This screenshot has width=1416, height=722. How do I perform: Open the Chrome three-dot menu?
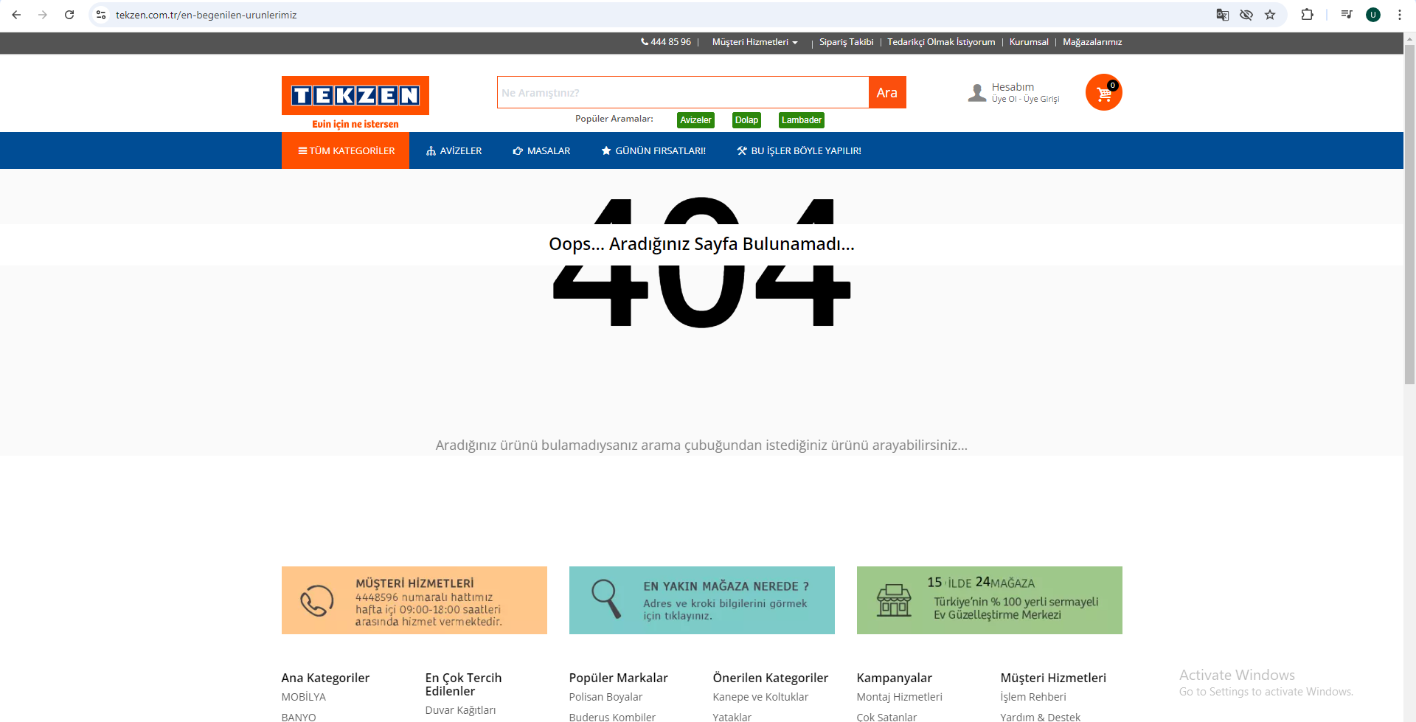(x=1400, y=15)
